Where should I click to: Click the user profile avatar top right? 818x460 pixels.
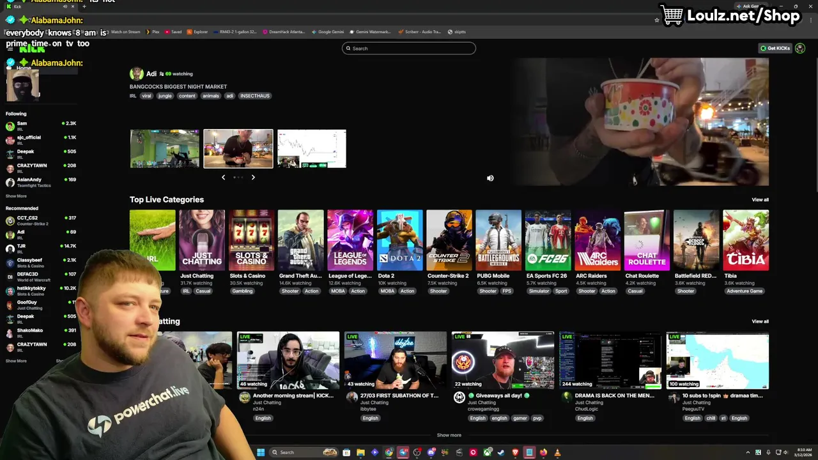pos(800,48)
